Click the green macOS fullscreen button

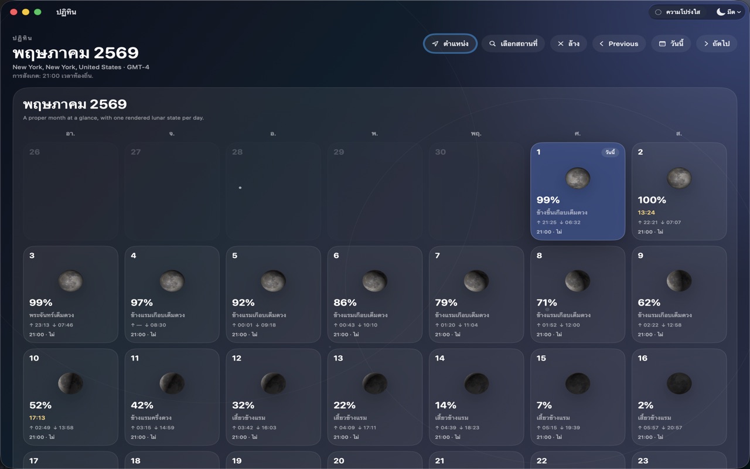(x=37, y=12)
